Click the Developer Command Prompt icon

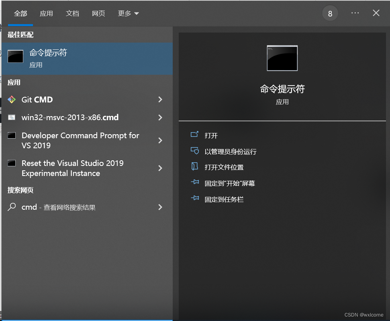(x=12, y=136)
